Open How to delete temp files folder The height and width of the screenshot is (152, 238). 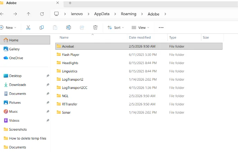point(28,138)
